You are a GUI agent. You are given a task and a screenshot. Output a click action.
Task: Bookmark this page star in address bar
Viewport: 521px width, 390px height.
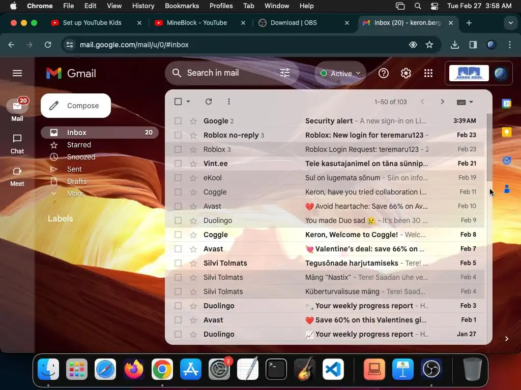pyautogui.click(x=429, y=45)
